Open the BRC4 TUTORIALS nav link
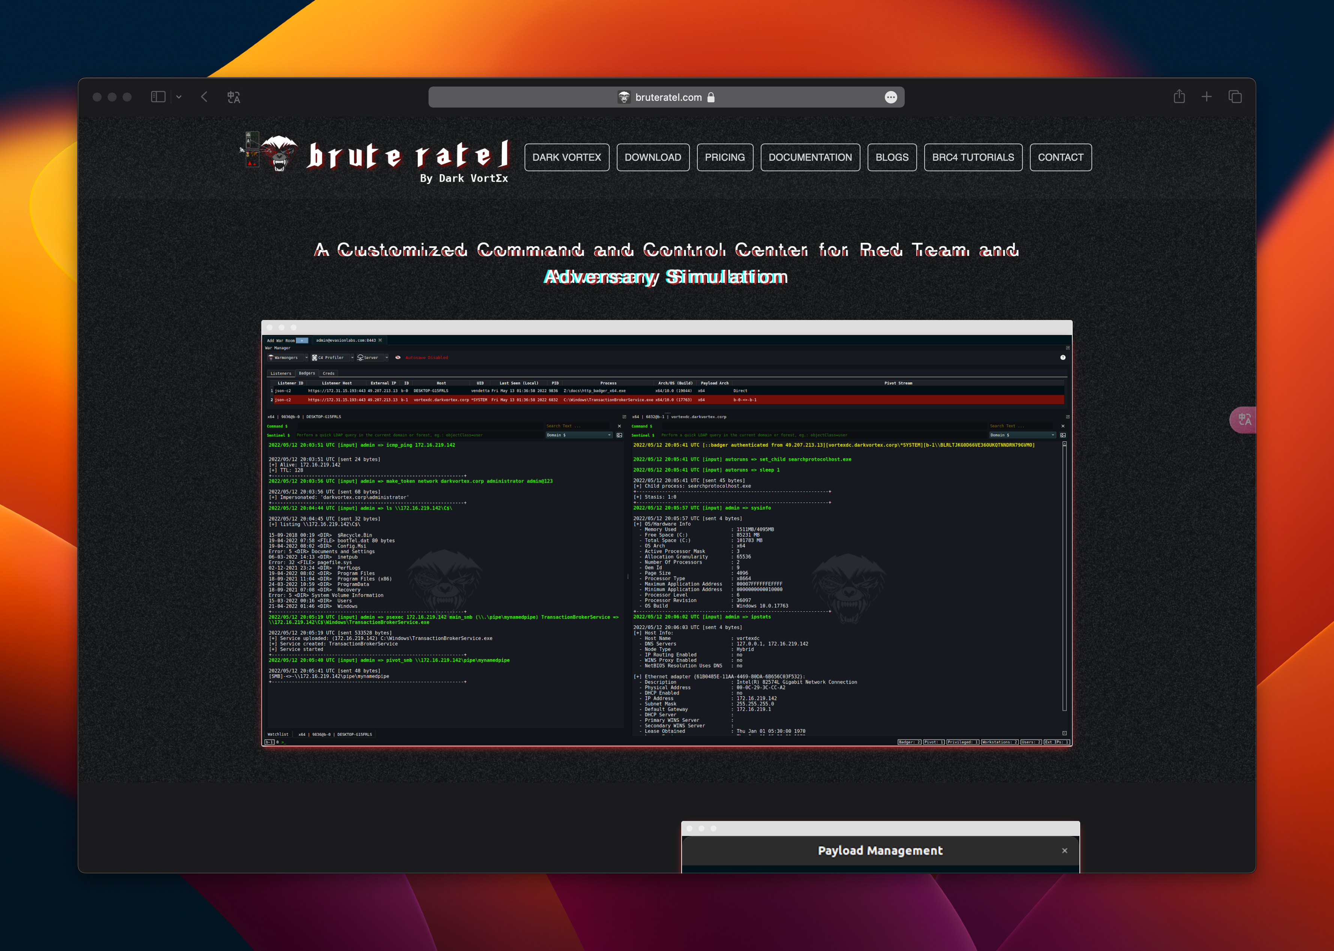Screen dimensions: 1334x951 973,157
